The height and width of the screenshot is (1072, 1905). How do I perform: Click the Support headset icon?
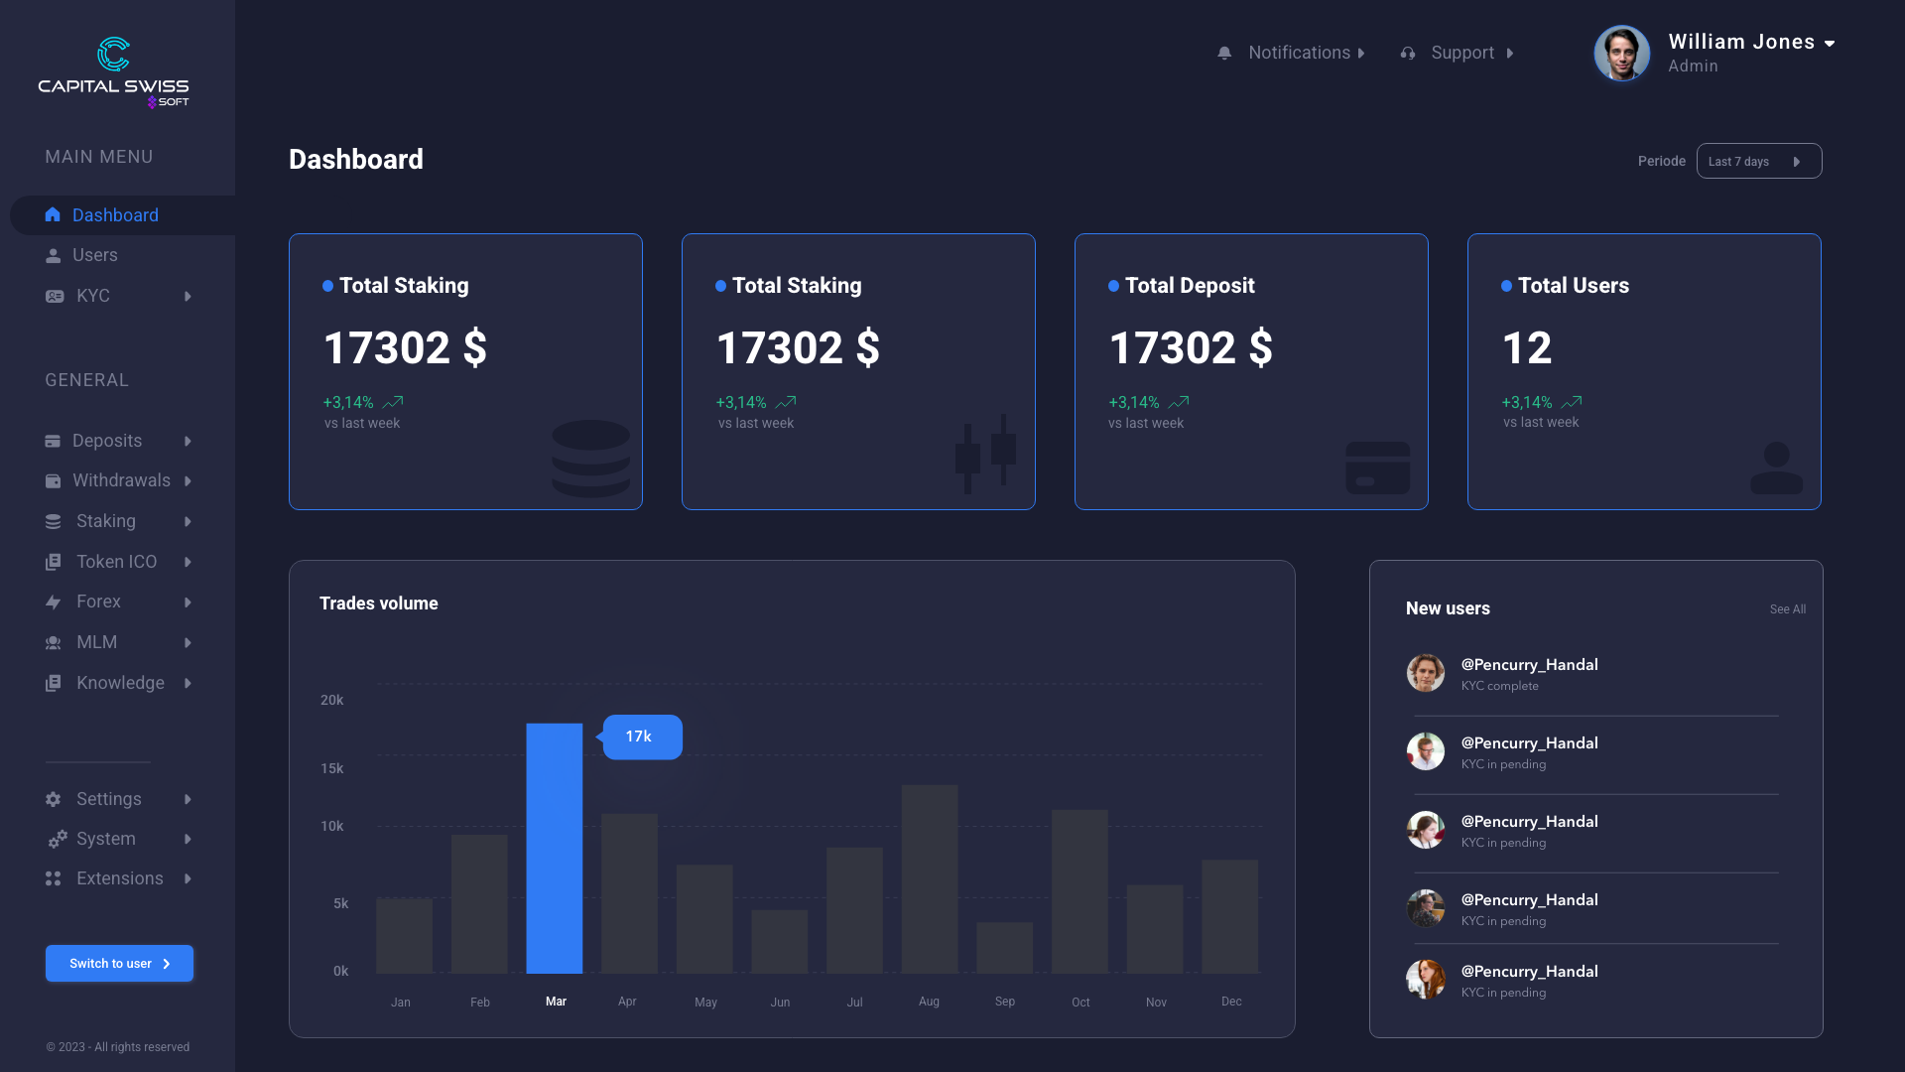coord(1407,54)
